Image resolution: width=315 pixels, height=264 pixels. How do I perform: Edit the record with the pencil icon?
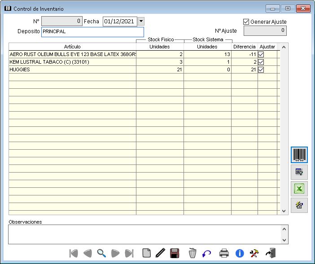(160, 253)
